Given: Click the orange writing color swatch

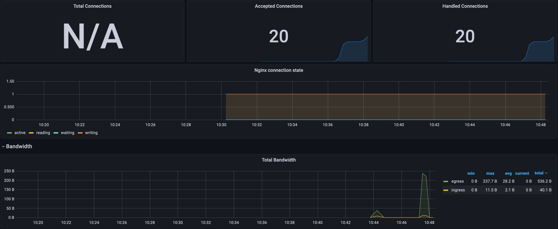Looking at the screenshot, I should (x=80, y=133).
